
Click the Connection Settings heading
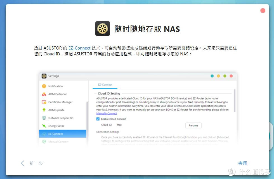coord(108,132)
